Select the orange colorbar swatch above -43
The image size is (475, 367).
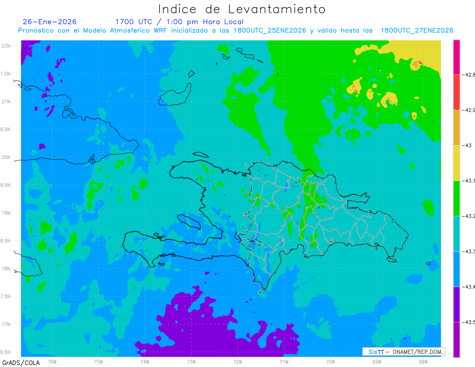(x=456, y=127)
